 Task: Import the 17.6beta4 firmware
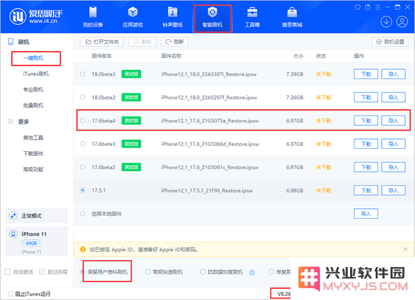click(x=393, y=121)
